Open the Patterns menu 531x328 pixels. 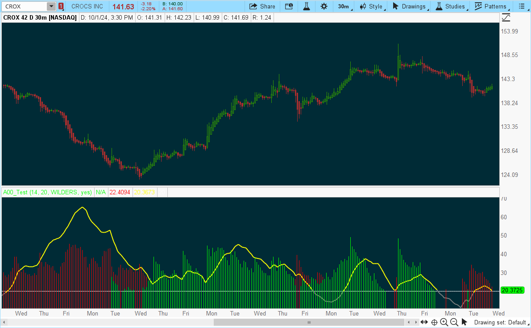coord(492,6)
